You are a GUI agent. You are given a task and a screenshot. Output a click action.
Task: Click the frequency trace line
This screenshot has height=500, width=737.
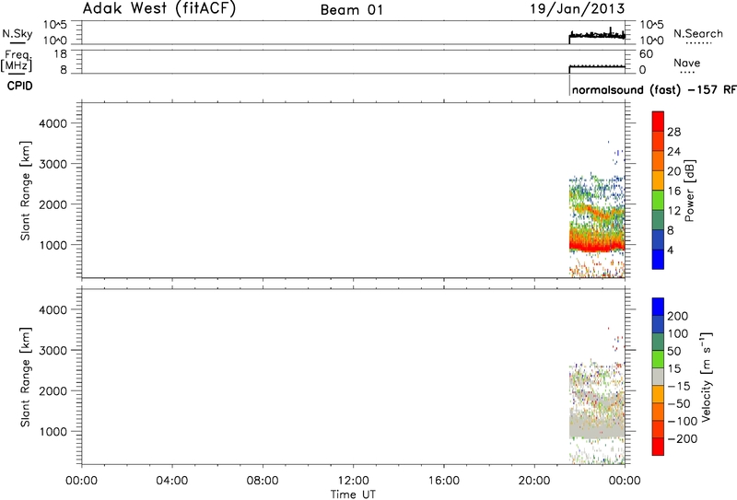click(597, 66)
